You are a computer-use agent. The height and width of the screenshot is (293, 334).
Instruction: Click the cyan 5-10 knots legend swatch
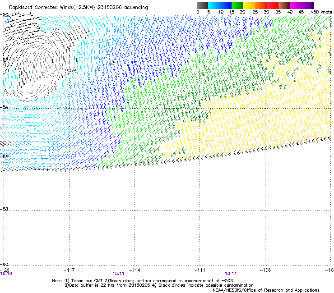pos(214,5)
